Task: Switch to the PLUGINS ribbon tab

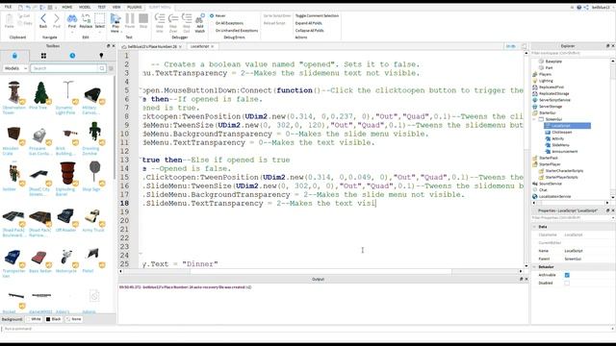Action: [135, 7]
